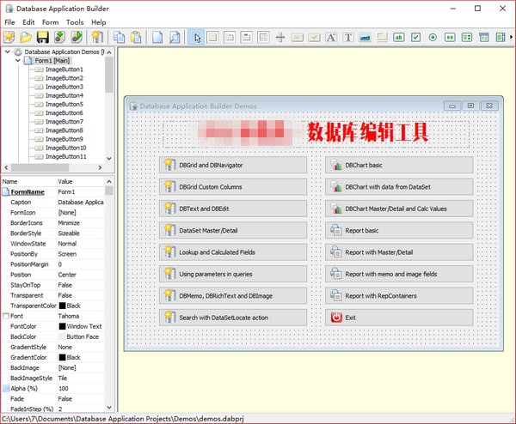Expand the toolbar overflow arrow at right end
516x424 pixels.
510,37
